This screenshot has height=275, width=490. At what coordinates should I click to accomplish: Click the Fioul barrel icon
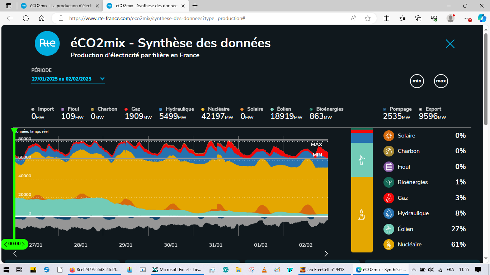389,167
